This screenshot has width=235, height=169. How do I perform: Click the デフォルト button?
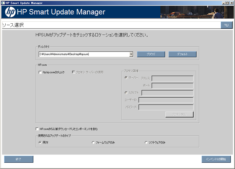point(182,54)
